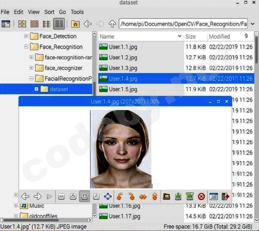Viewport: 259px width, 231px height.
Task: Save the image in viewer
Action: 178,196
